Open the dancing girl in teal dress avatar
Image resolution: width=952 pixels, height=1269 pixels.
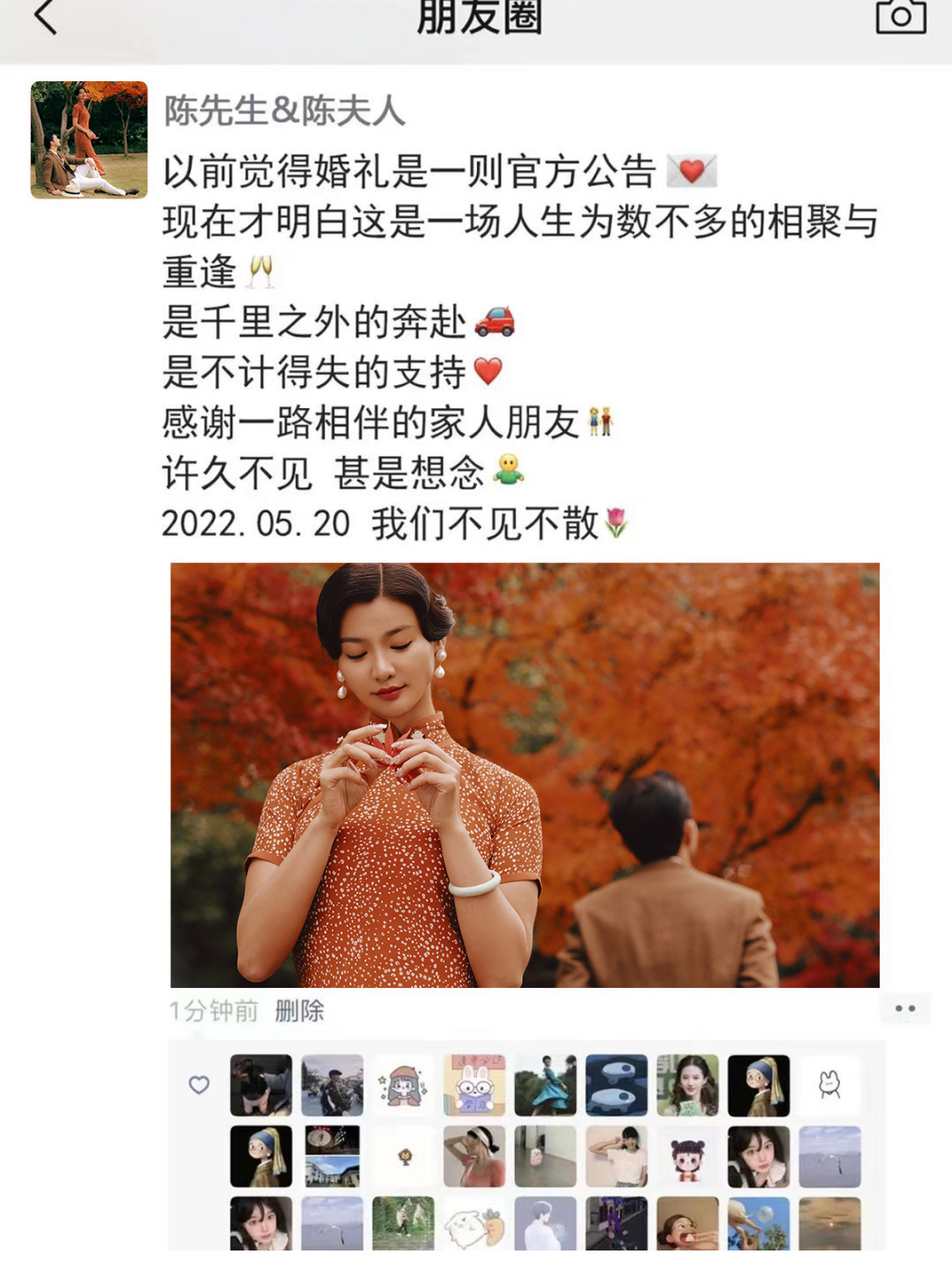pyautogui.click(x=546, y=1086)
